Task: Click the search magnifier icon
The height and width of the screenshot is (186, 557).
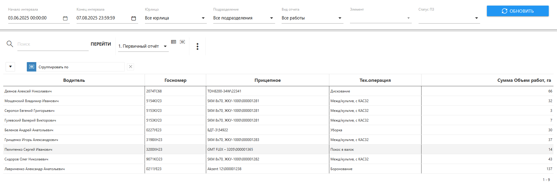Action: pyautogui.click(x=10, y=44)
